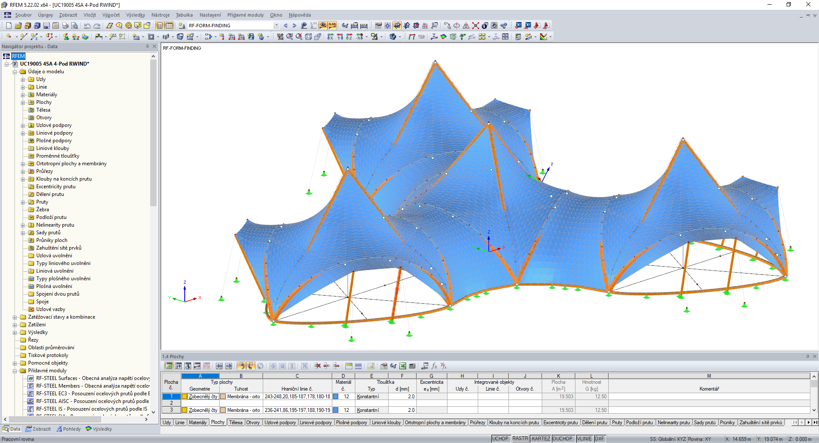Open a model file with the folder icon

(x=18, y=26)
